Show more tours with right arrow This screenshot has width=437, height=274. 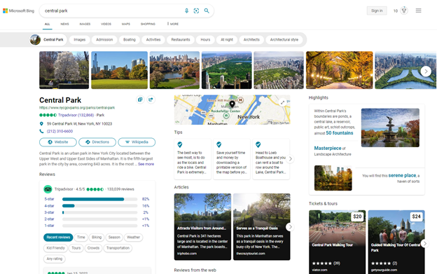pyautogui.click(x=424, y=244)
